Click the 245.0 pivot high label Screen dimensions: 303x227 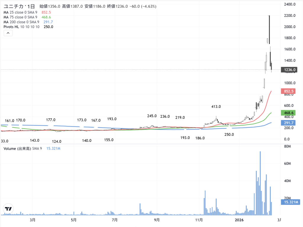click(152, 116)
